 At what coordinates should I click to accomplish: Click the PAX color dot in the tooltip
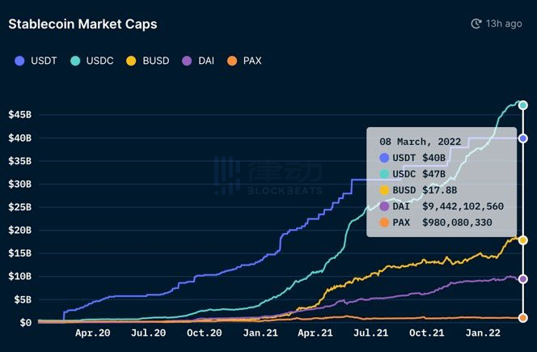(x=384, y=223)
